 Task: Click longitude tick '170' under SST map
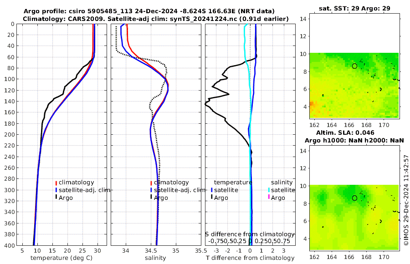point(384,125)
